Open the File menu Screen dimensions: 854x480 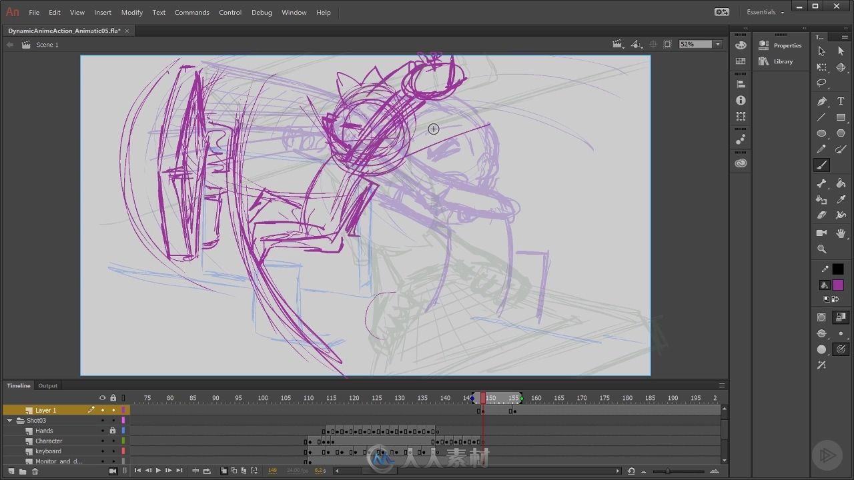pyautogui.click(x=34, y=12)
